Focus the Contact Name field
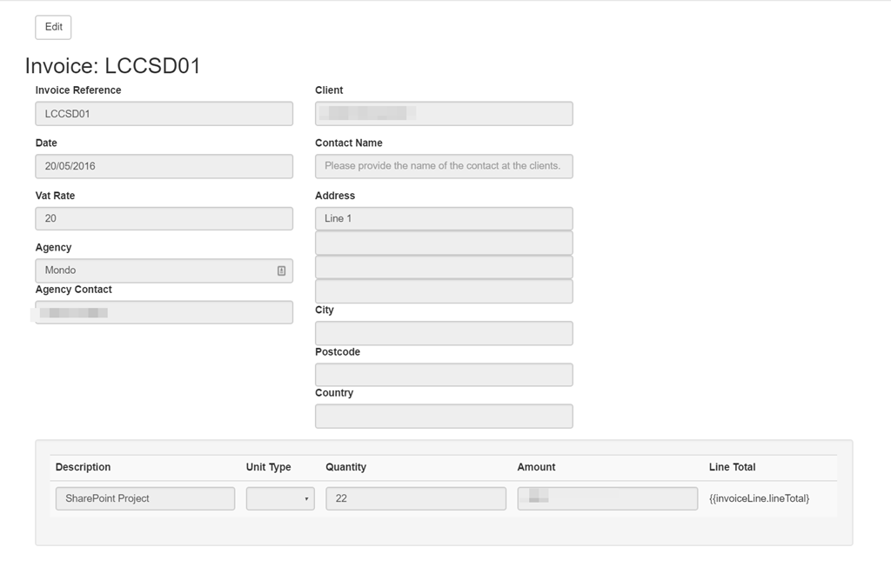 pos(444,166)
